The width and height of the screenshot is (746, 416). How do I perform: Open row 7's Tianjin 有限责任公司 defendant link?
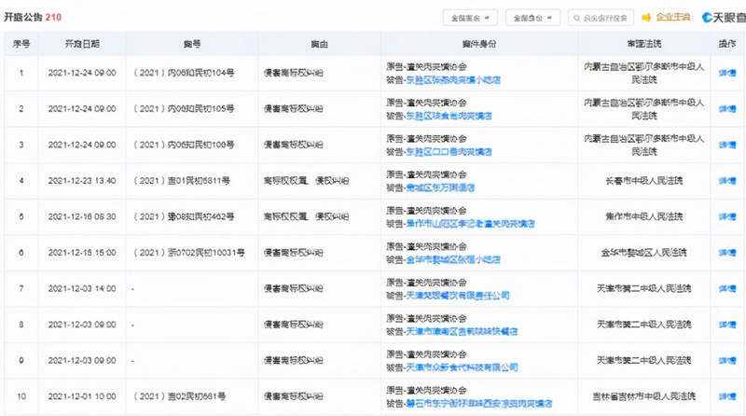coord(457,296)
